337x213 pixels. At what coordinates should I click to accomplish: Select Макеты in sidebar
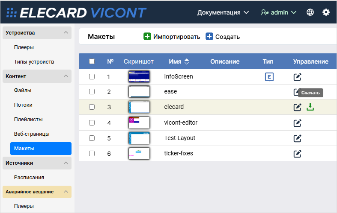click(41, 149)
